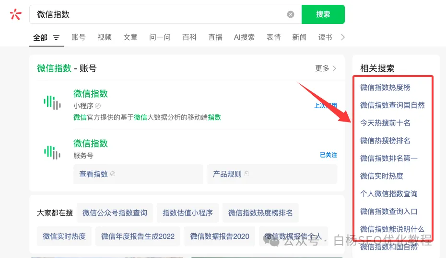Open the 新闻 tab

[x=299, y=37]
